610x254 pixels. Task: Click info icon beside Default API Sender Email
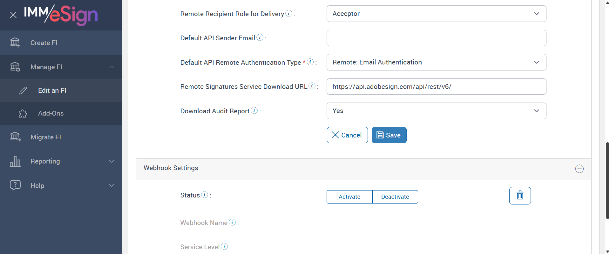(x=260, y=37)
